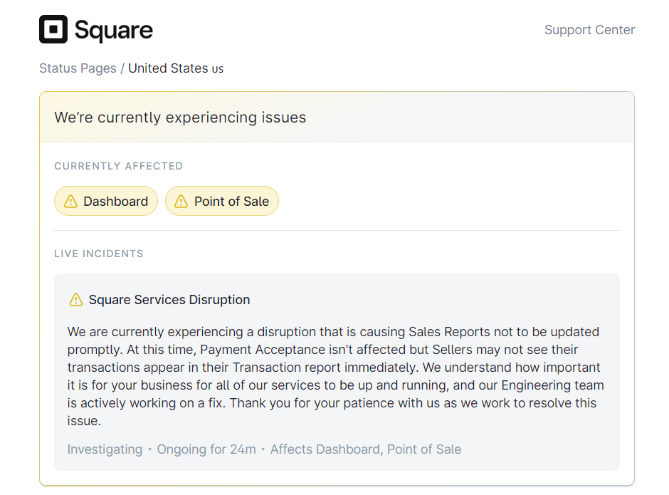Go to Status Pages breadcrumb
This screenshot has height=495, width=669.
[78, 68]
